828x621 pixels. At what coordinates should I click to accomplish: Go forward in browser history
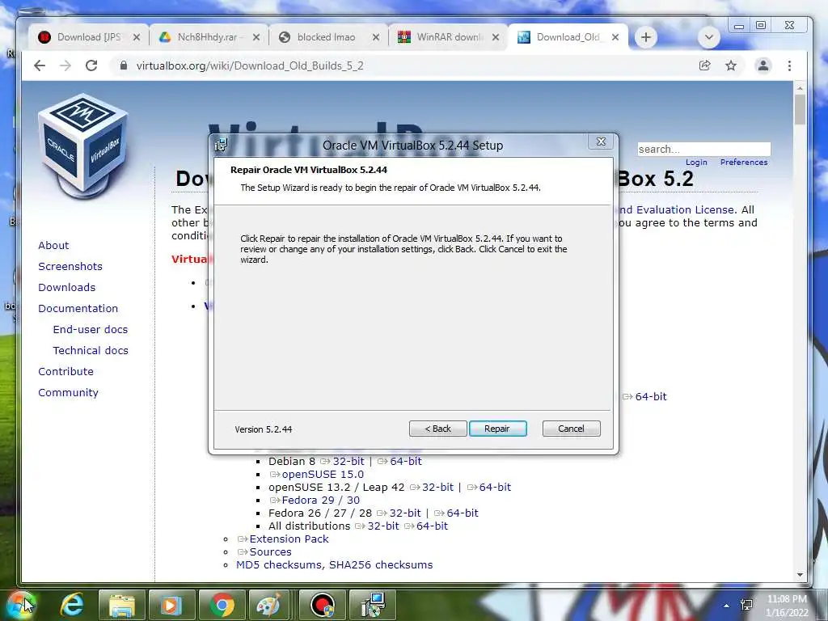65,65
